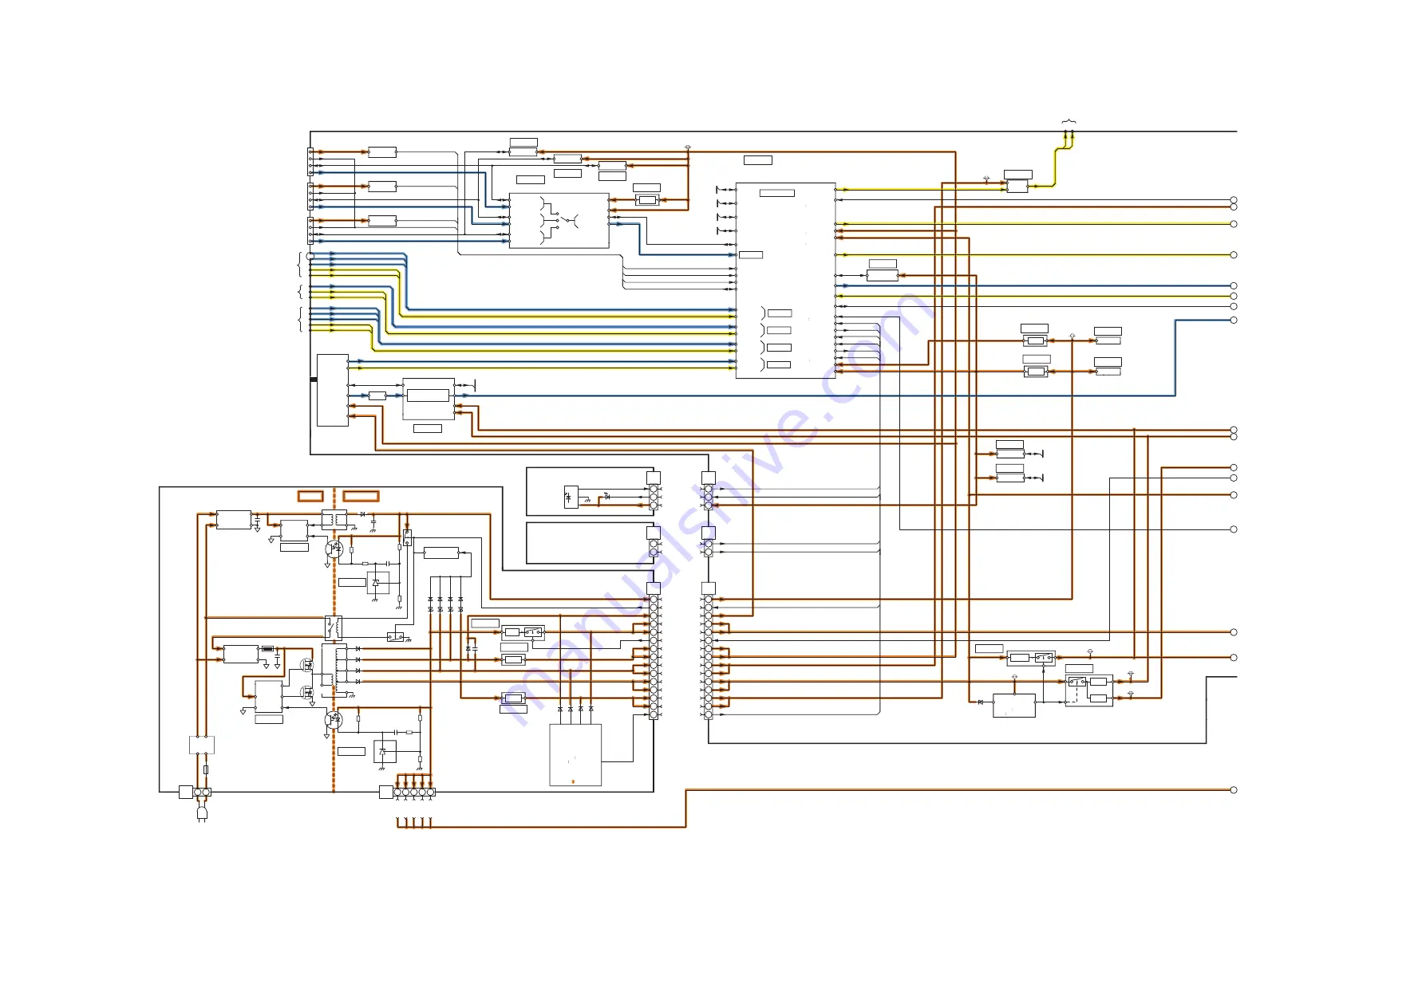Select the large central IC block
1426x1007 pixels.
[785, 281]
